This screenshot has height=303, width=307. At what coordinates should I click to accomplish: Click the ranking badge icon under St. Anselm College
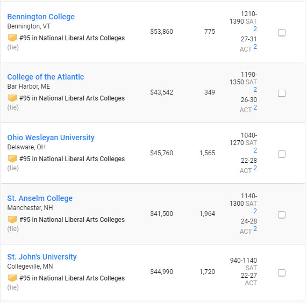coord(12,219)
